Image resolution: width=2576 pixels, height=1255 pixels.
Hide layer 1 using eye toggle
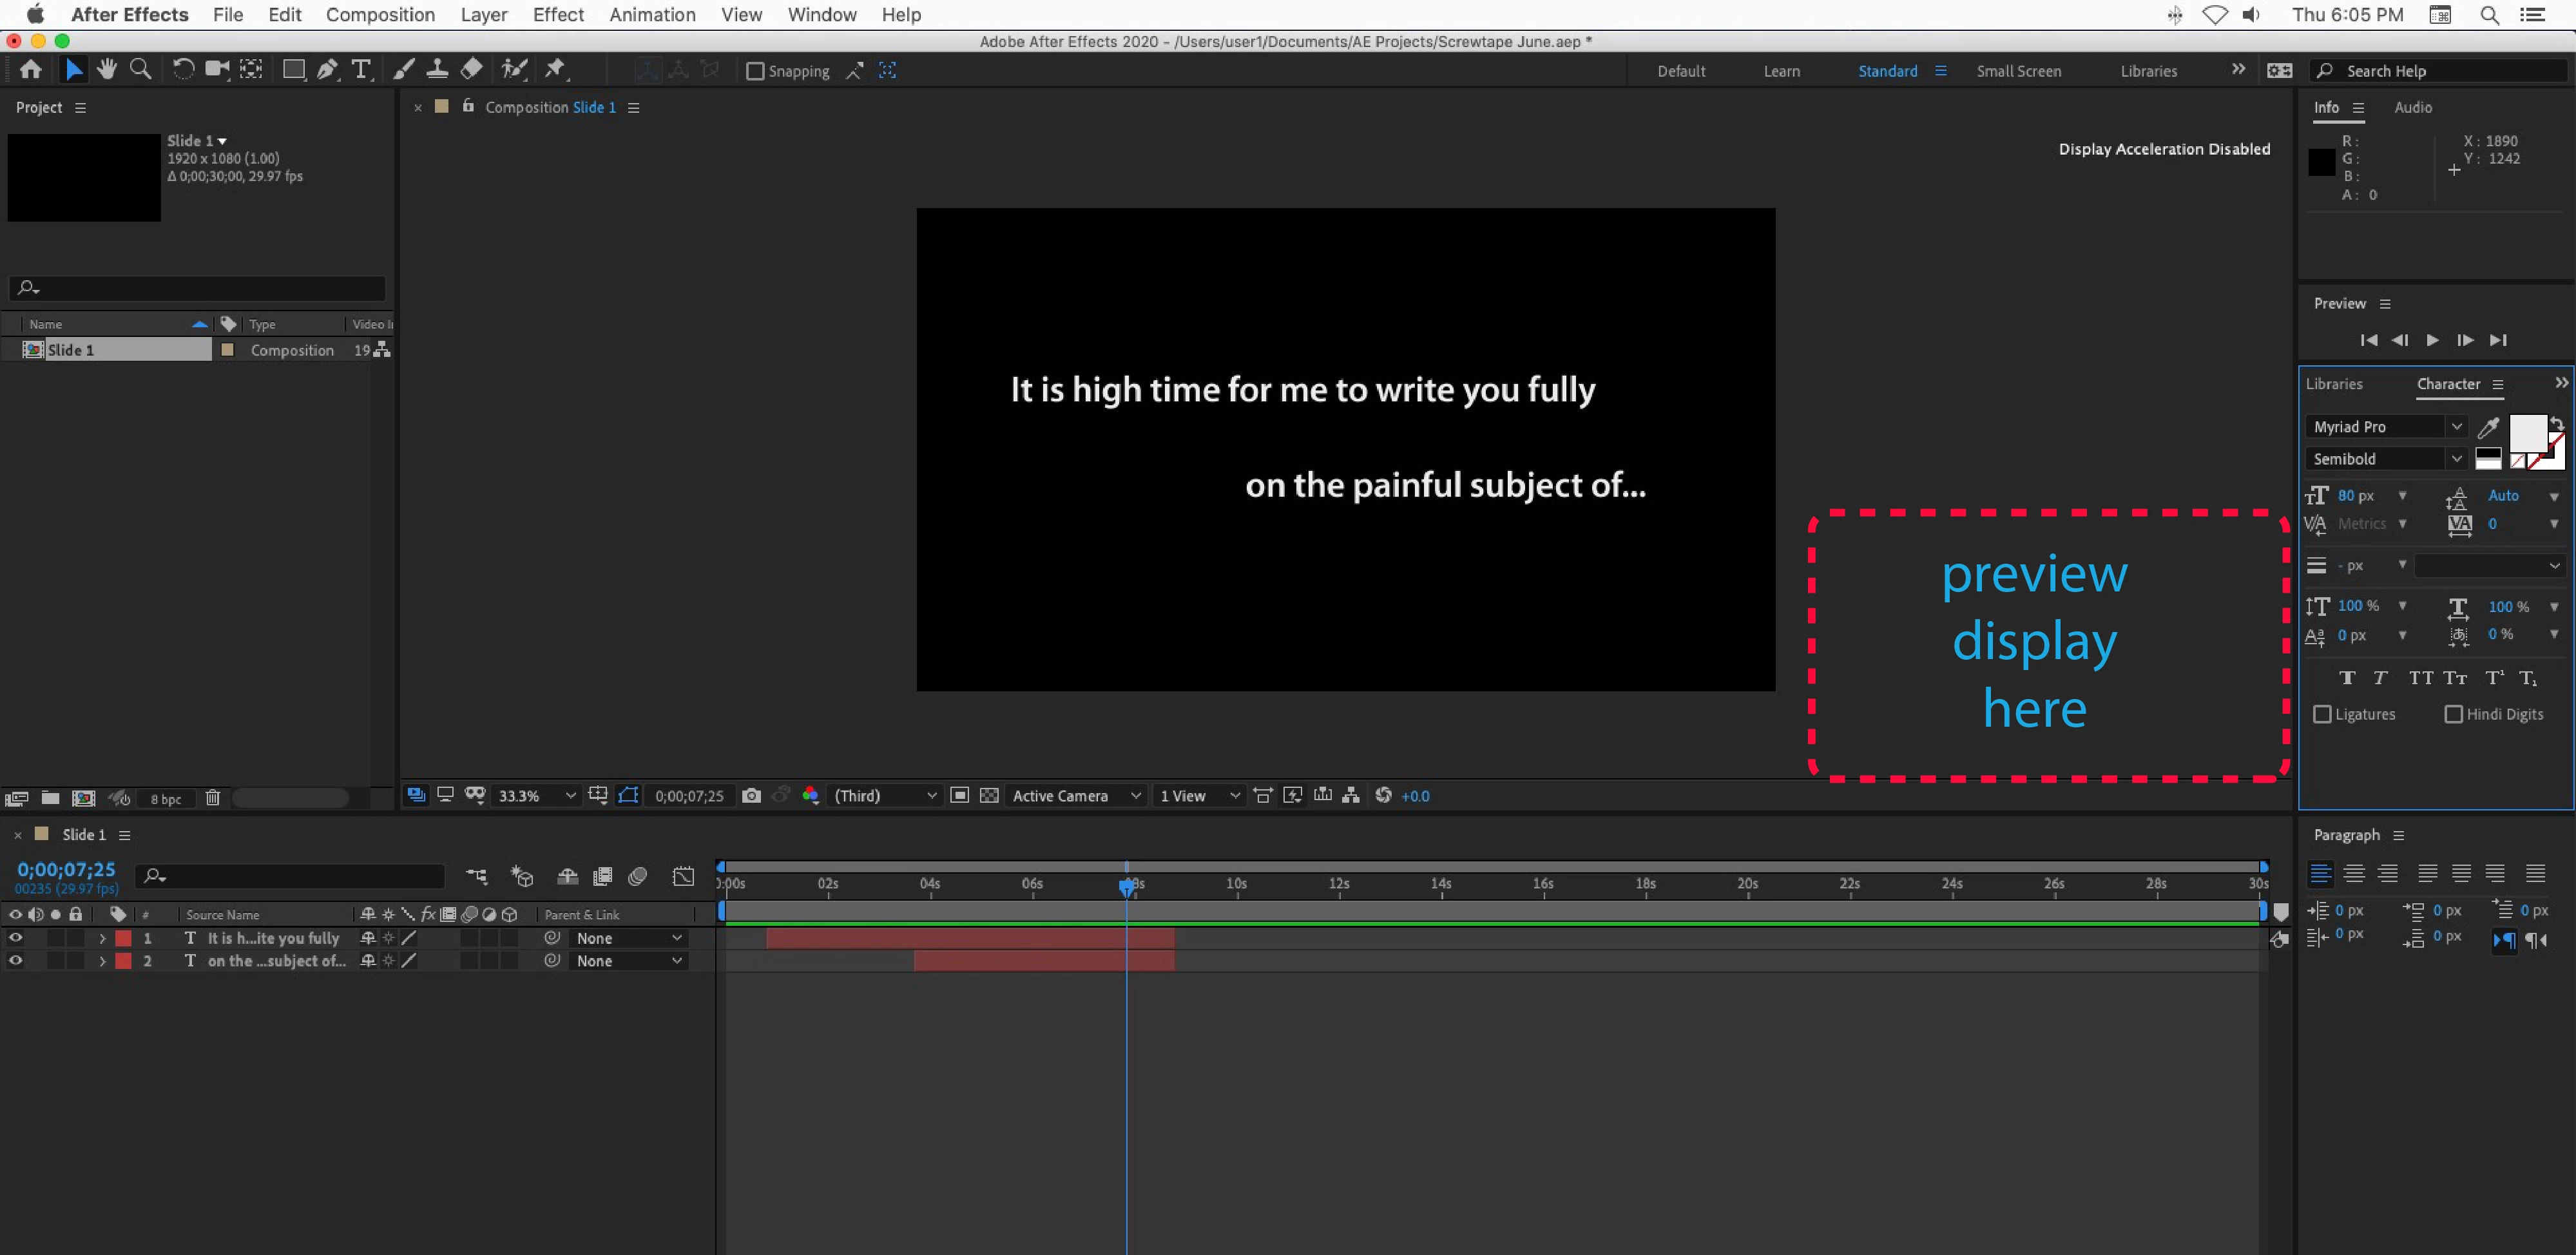click(x=15, y=938)
